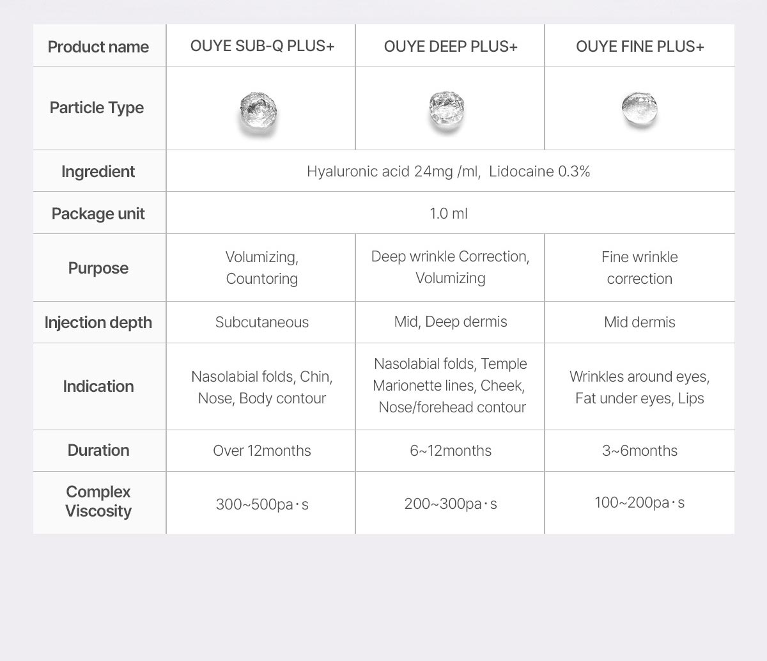Click the 6~12months duration cell
Viewport: 767px width, 661px height.
pos(451,451)
